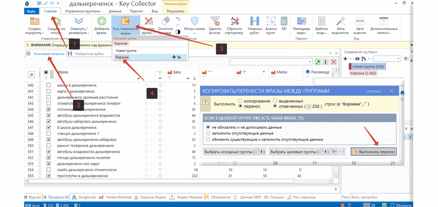Open the Данные SERP bottom tab
This screenshot has height=207, width=438.
pyautogui.click(x=248, y=197)
